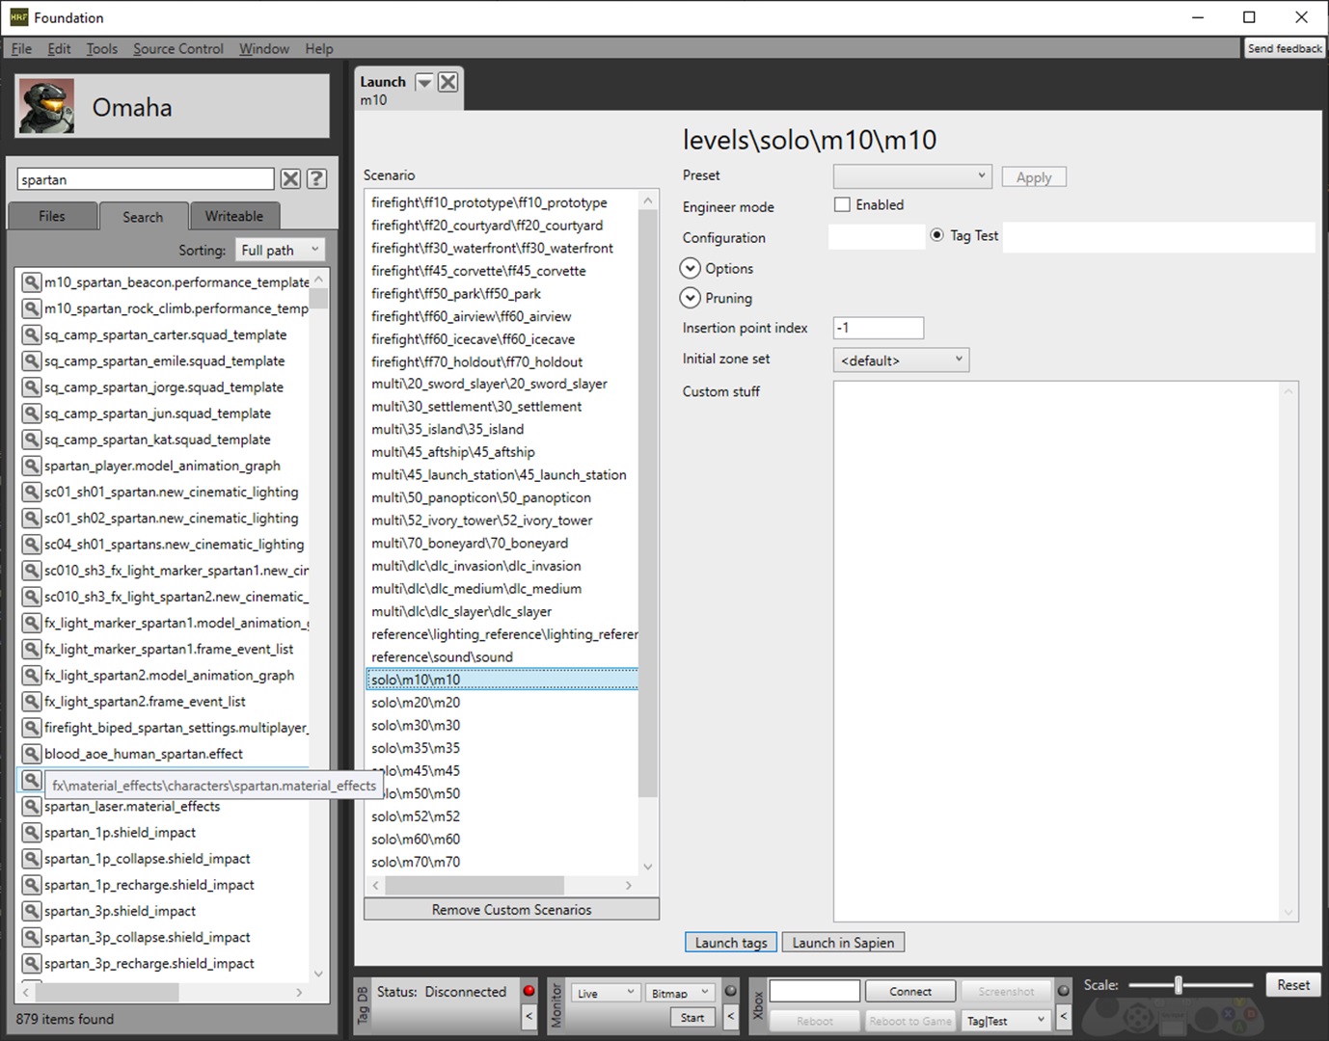Click scenario list vertical scrollbar
Viewport: 1329px width, 1041px height.
(648, 501)
